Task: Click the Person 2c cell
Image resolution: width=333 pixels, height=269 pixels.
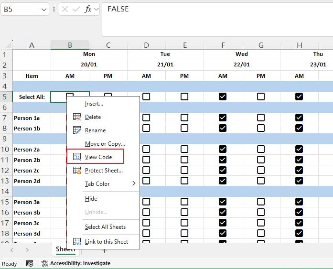Action: 32,171
